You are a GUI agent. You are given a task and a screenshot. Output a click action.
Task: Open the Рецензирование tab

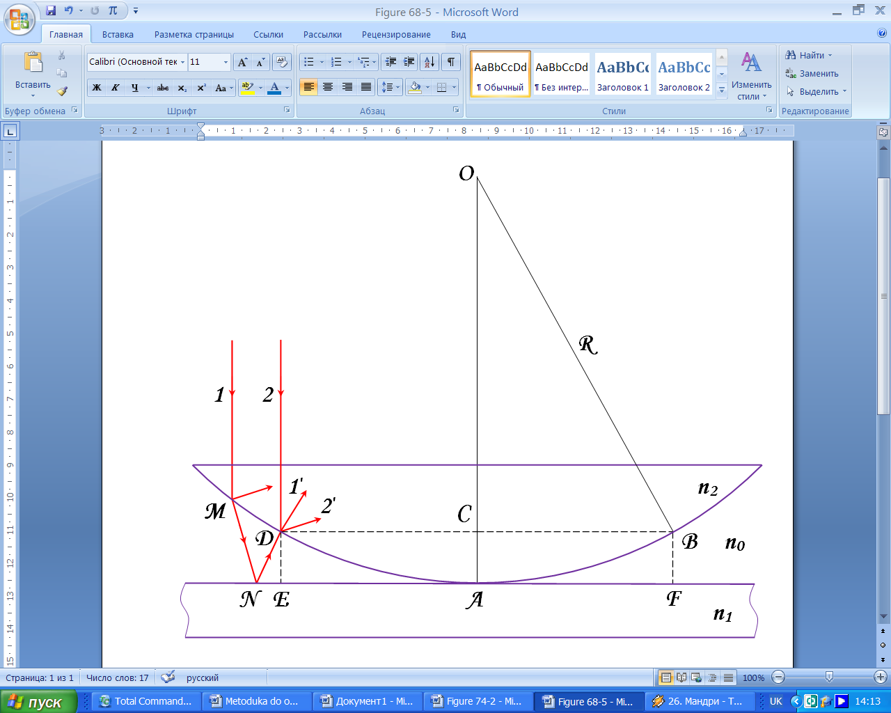point(396,34)
